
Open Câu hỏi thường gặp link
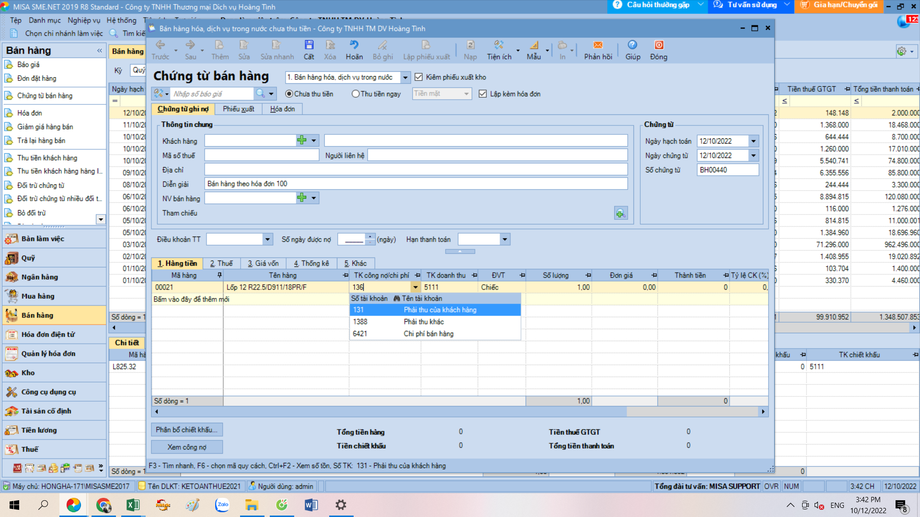[x=658, y=5]
